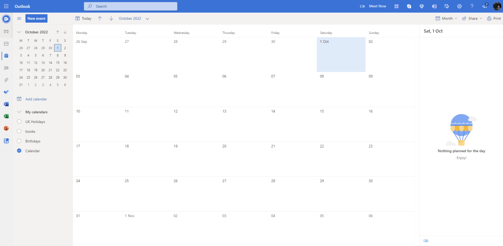Screen dimensions: 503x246
Task: Pick 22 in the mini calendar
Action: pos(58,70)
